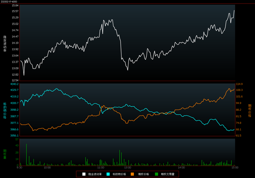Select the 隐含波动率 legend label text
255x178 pixels.
coord(95,174)
